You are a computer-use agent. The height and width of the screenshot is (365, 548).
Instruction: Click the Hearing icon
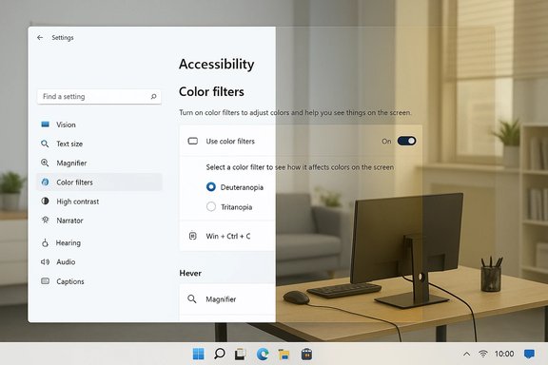pyautogui.click(x=45, y=242)
